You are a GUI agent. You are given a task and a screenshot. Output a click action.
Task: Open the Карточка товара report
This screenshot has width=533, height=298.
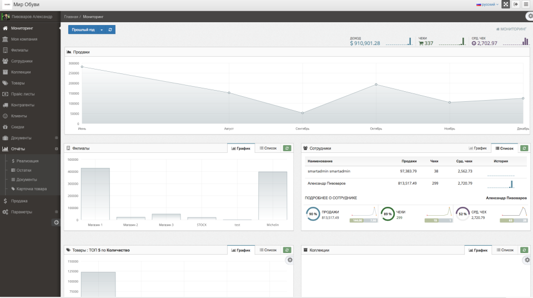31,188
